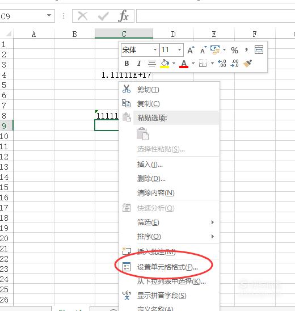The width and height of the screenshot is (295, 311).
Task: Select row 20 header
Action: click(6, 238)
